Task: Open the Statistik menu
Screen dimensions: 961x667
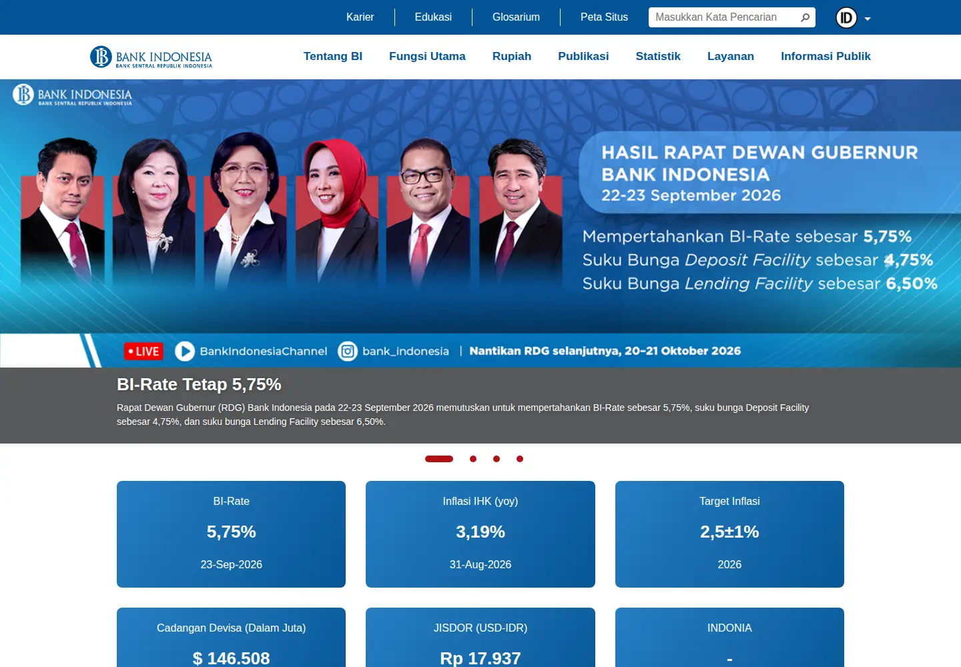Action: point(658,57)
